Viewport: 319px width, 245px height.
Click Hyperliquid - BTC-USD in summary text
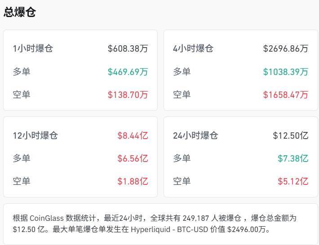pos(169,230)
